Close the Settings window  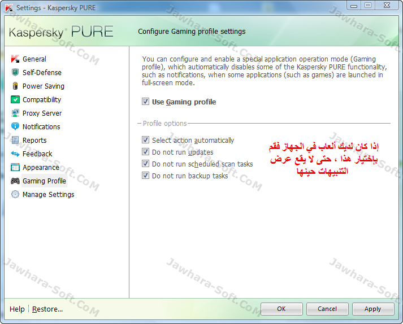387,6
